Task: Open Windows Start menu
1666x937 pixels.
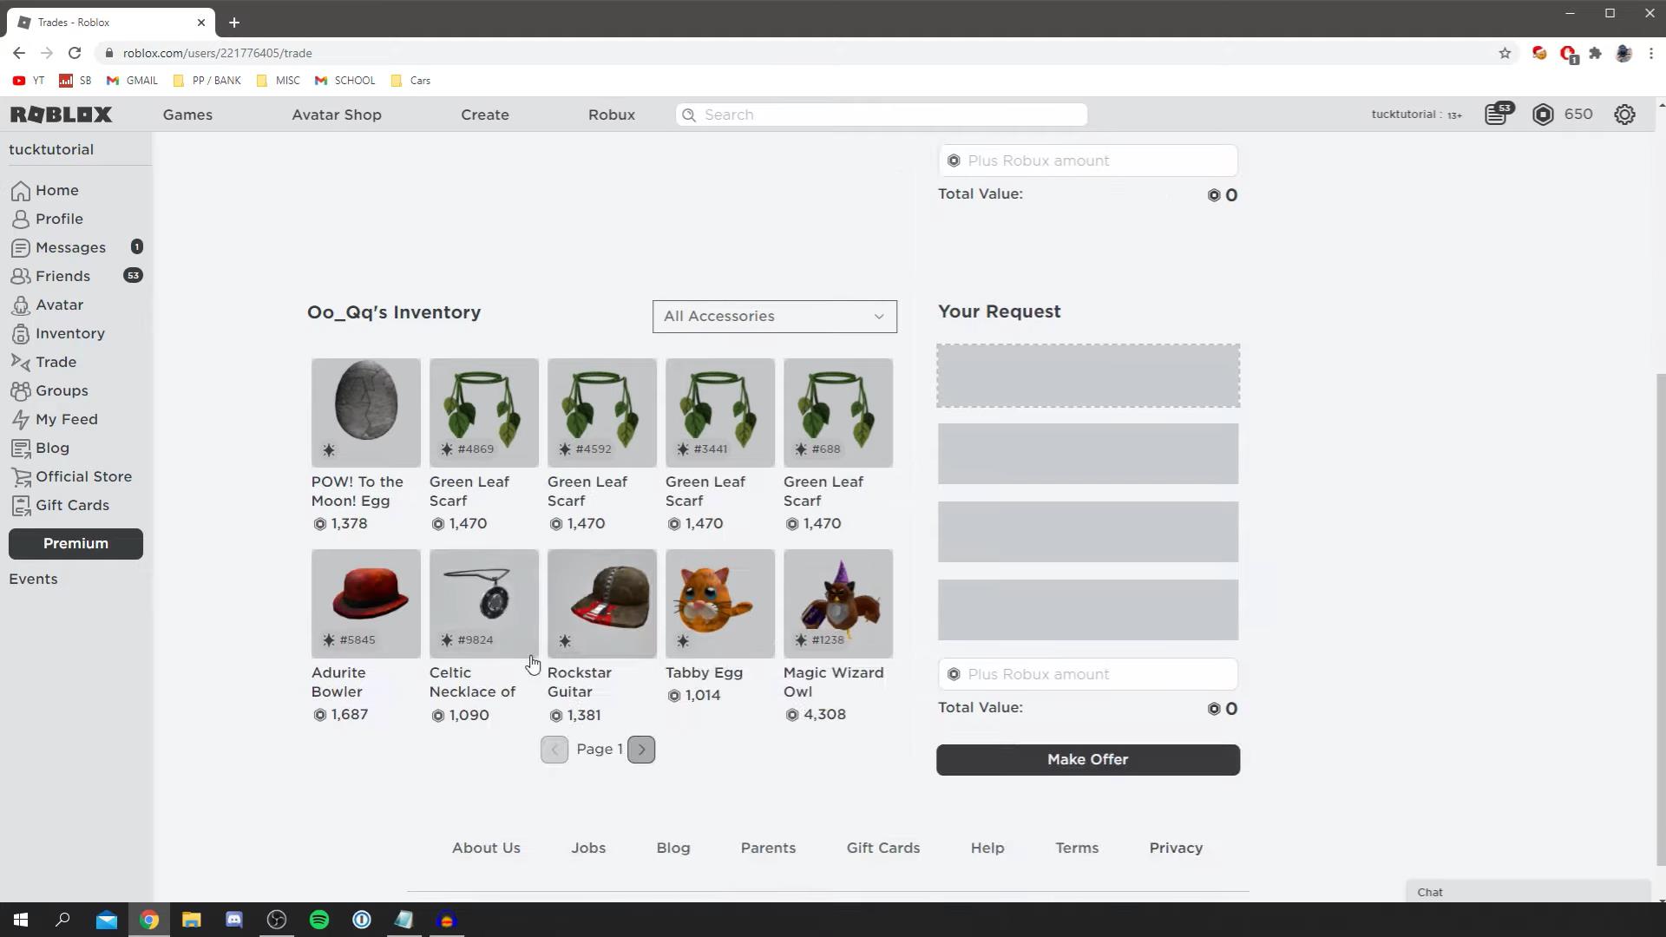Action: 21,920
